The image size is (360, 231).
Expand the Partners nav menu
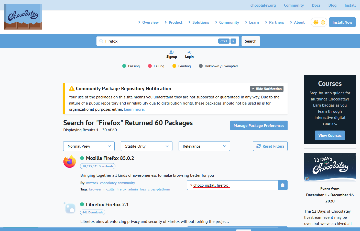(x=275, y=22)
